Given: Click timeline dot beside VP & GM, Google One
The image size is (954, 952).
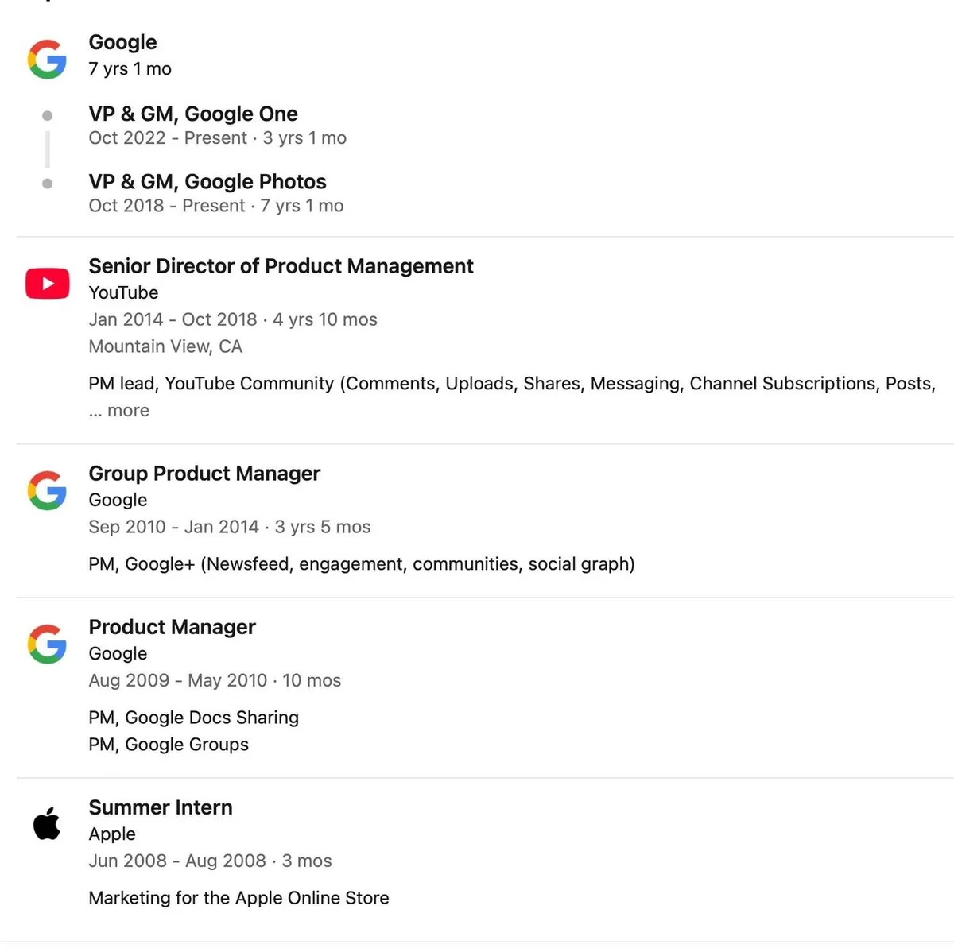Looking at the screenshot, I should click(x=48, y=116).
